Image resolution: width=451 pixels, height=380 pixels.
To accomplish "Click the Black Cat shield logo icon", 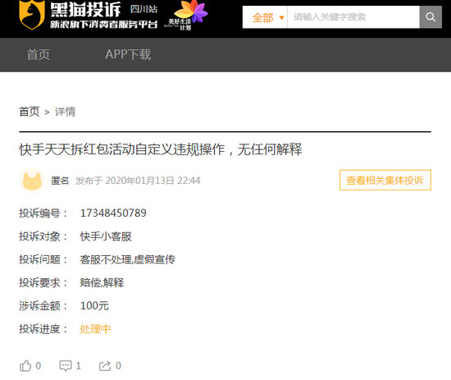I will pyautogui.click(x=32, y=15).
